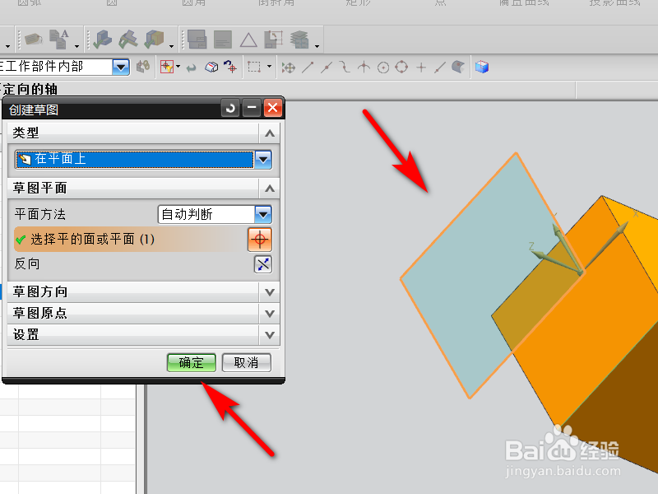Open dropdown arrow beside dashed rectangle icon
The image size is (658, 494).
(x=269, y=67)
